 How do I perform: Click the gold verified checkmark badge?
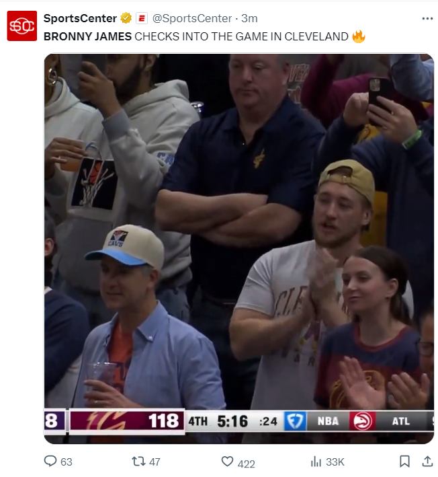[126, 18]
